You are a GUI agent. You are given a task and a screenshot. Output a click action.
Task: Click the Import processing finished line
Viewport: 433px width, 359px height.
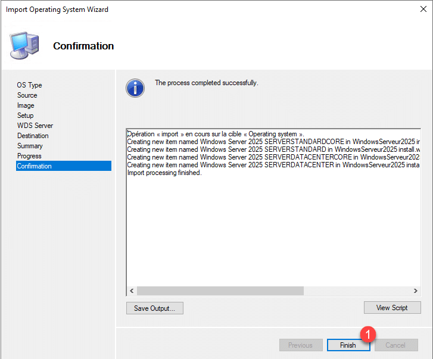tap(164, 173)
